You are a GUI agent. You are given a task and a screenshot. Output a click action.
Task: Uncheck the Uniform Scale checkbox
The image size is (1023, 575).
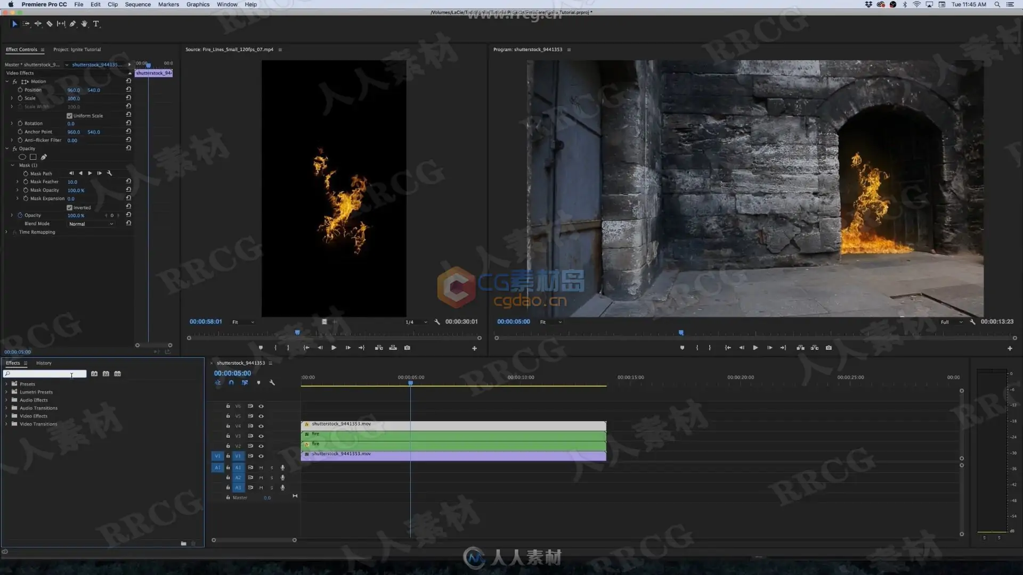pyautogui.click(x=69, y=116)
